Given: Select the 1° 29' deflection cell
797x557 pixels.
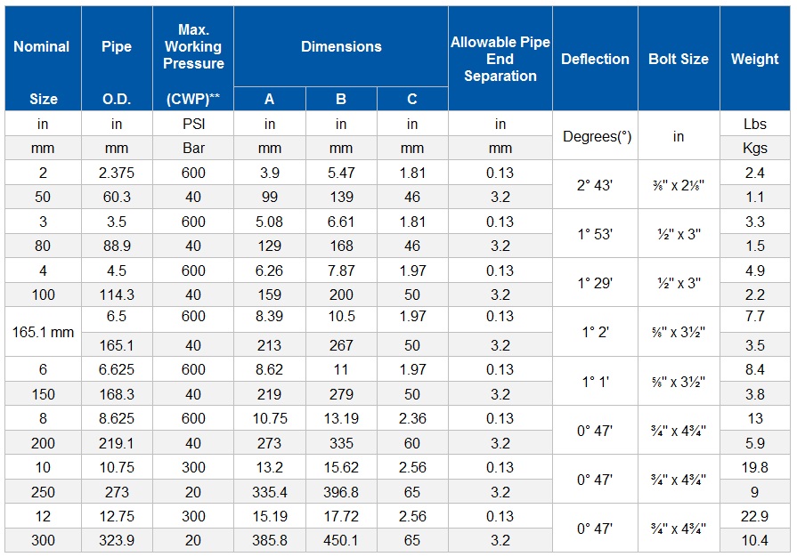Looking at the screenshot, I should (x=595, y=283).
